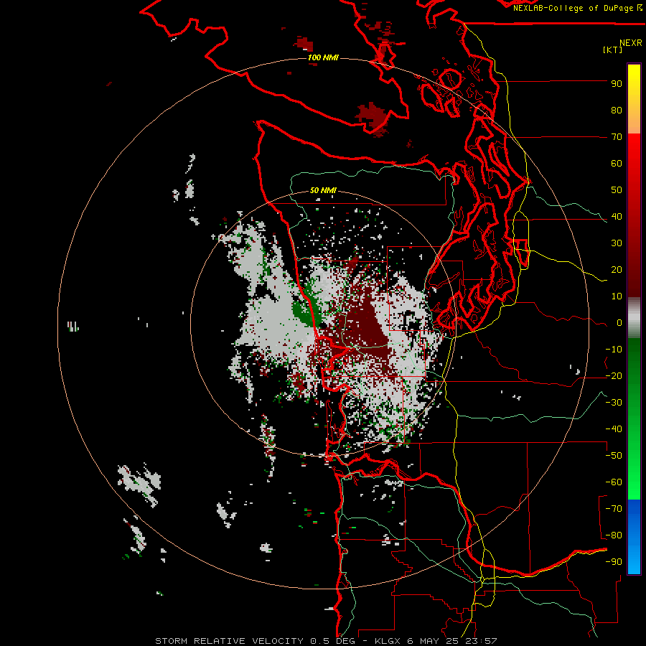Click the yellow top segment of the color bar
The height and width of the screenshot is (646, 646).
634,99
